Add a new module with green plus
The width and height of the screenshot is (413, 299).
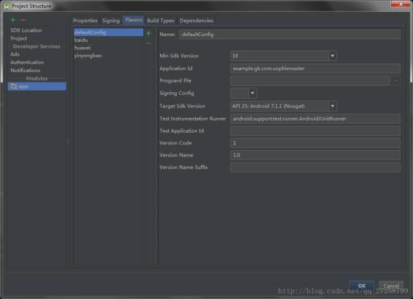point(13,20)
